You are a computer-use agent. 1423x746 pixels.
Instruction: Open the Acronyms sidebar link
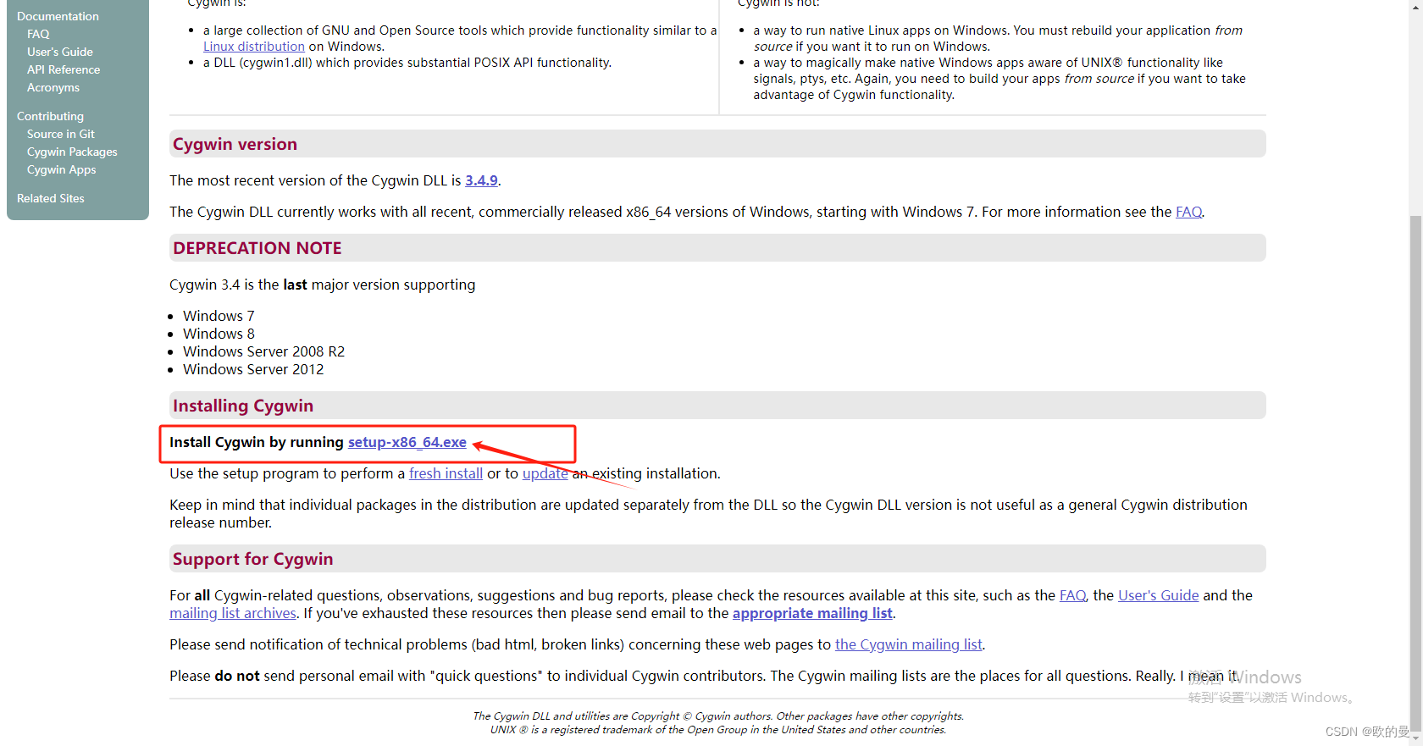[53, 87]
